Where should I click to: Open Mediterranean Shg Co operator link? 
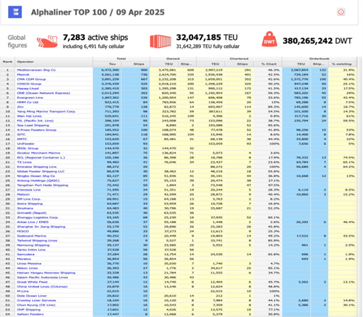(x=36, y=70)
